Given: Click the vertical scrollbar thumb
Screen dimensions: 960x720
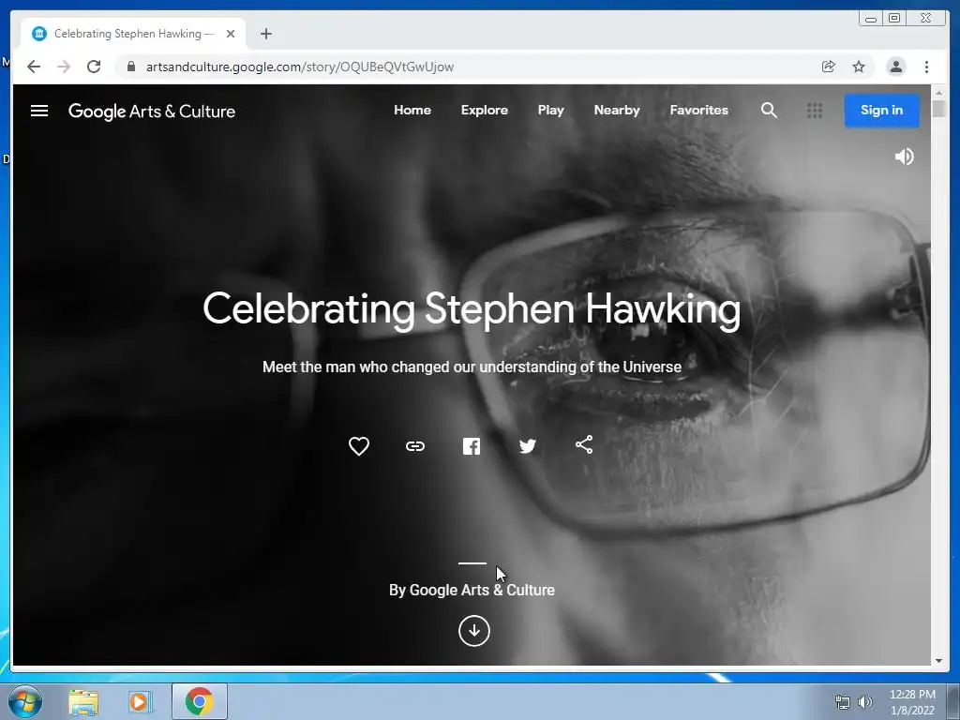Looking at the screenshot, I should point(939,109).
